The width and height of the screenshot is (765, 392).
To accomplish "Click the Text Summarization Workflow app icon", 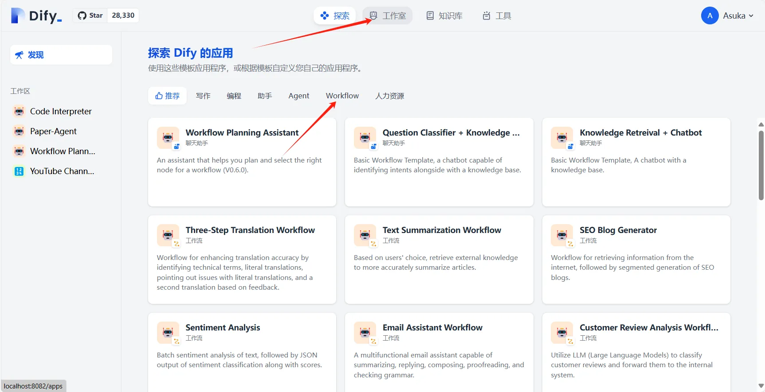I will coord(365,235).
